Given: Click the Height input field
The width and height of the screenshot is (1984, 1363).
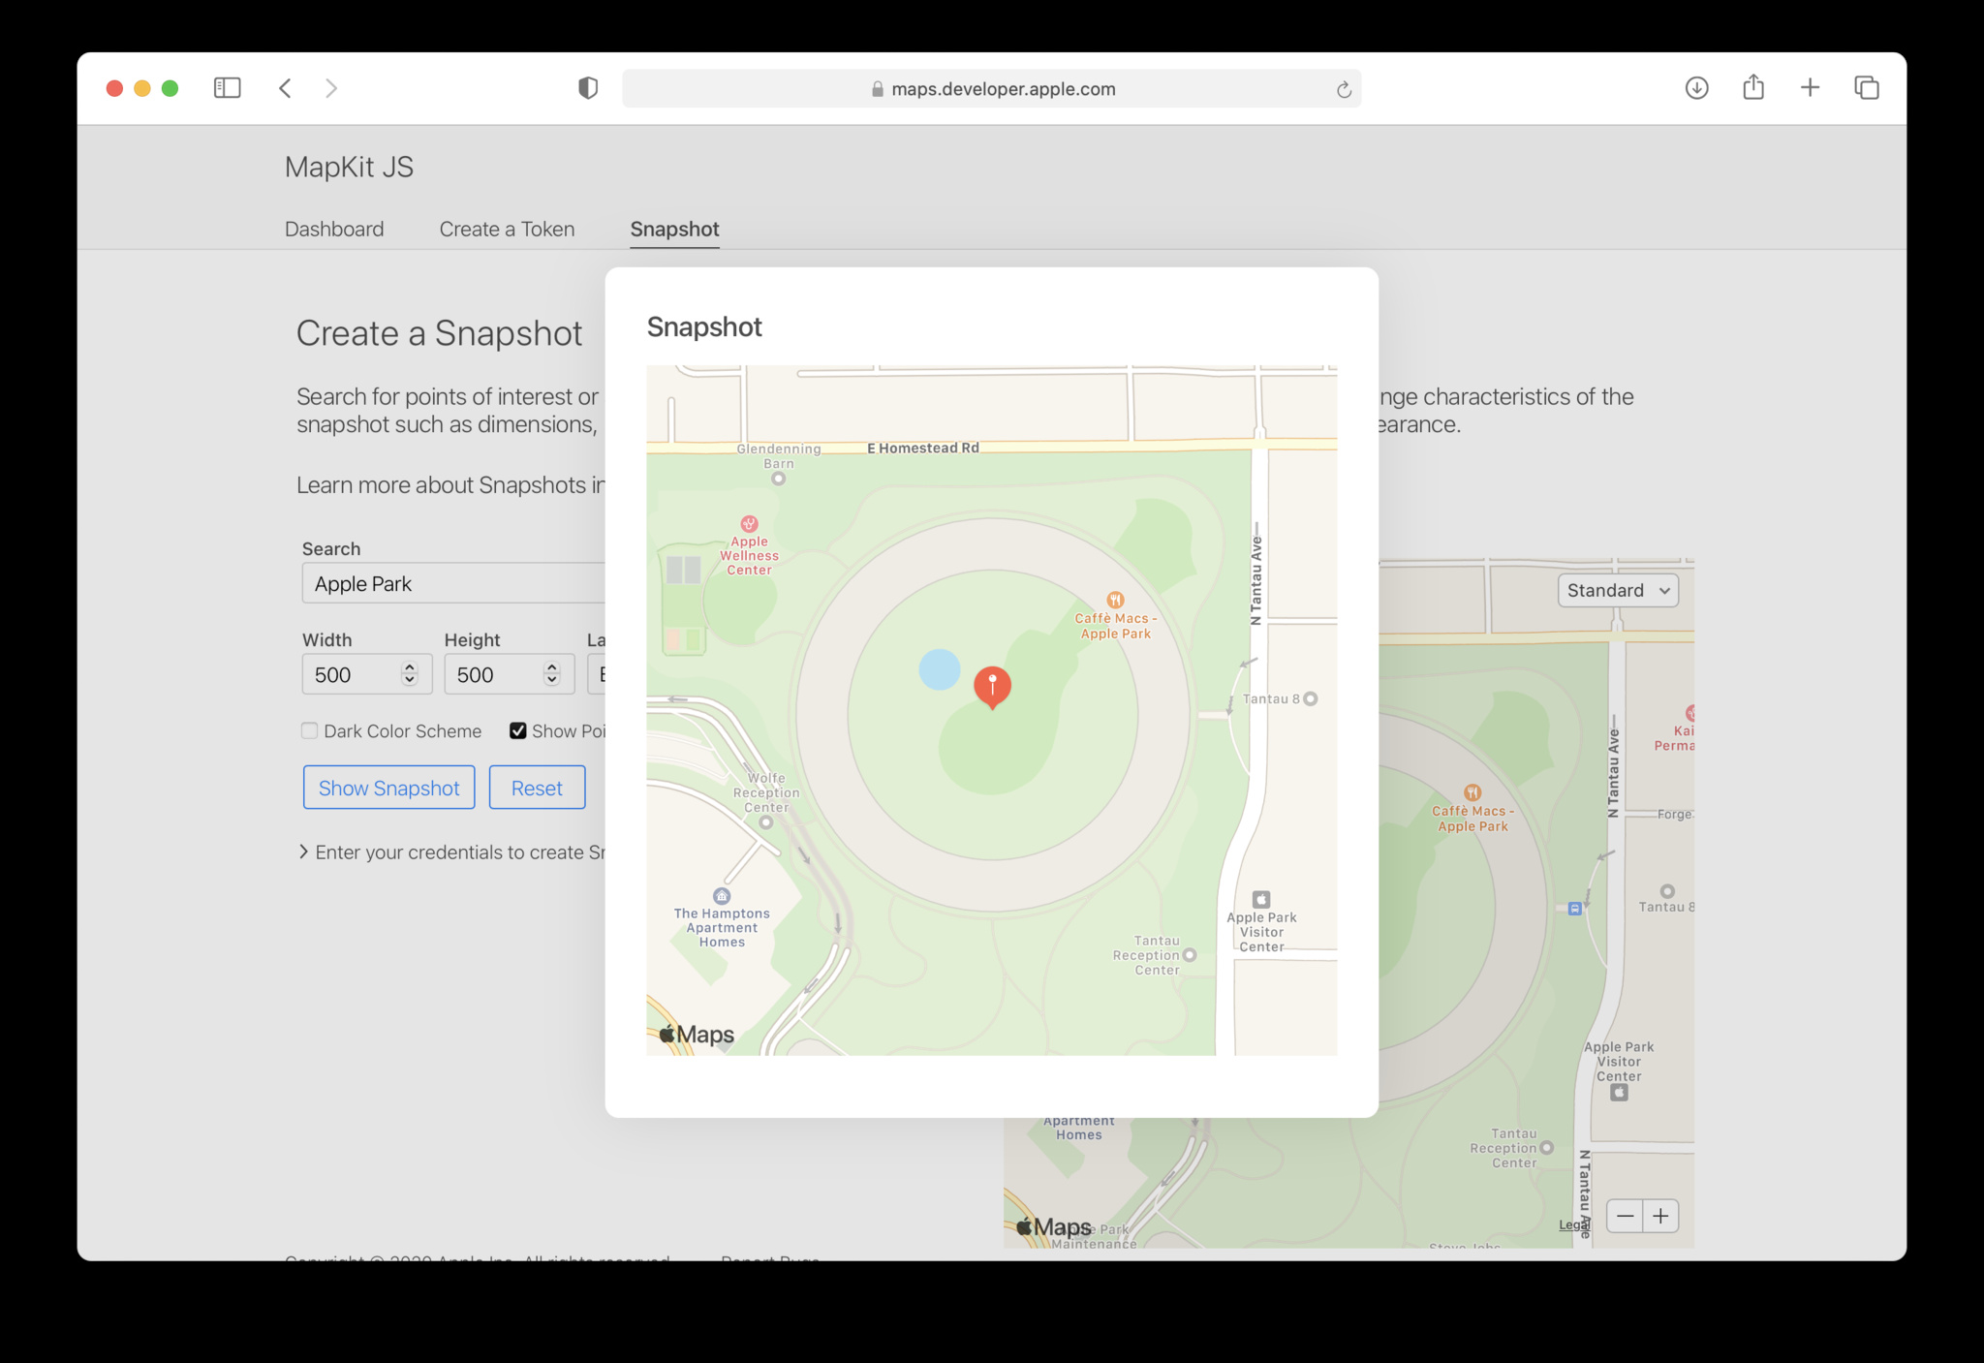Looking at the screenshot, I should [509, 674].
